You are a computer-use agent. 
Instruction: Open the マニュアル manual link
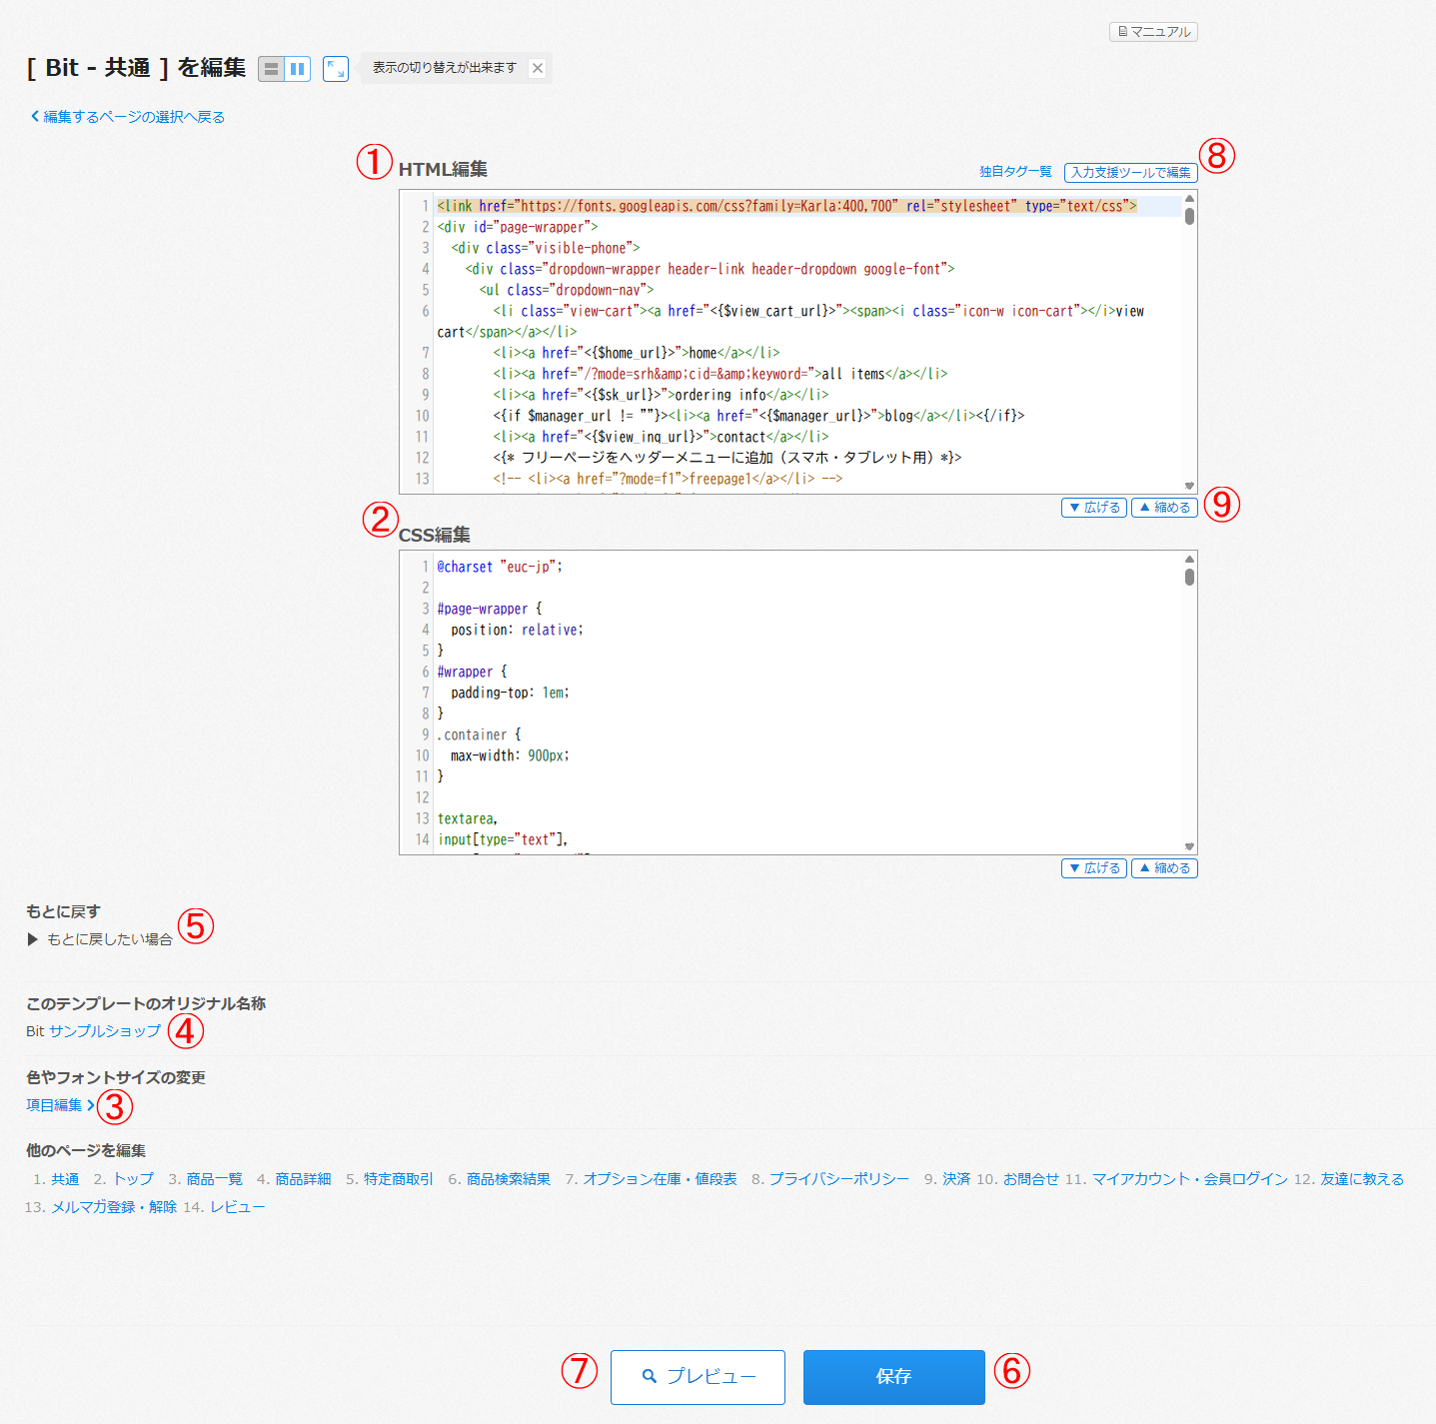coord(1153,32)
